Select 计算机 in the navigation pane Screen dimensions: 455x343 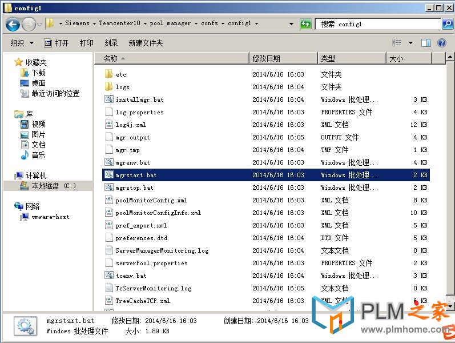coord(30,176)
